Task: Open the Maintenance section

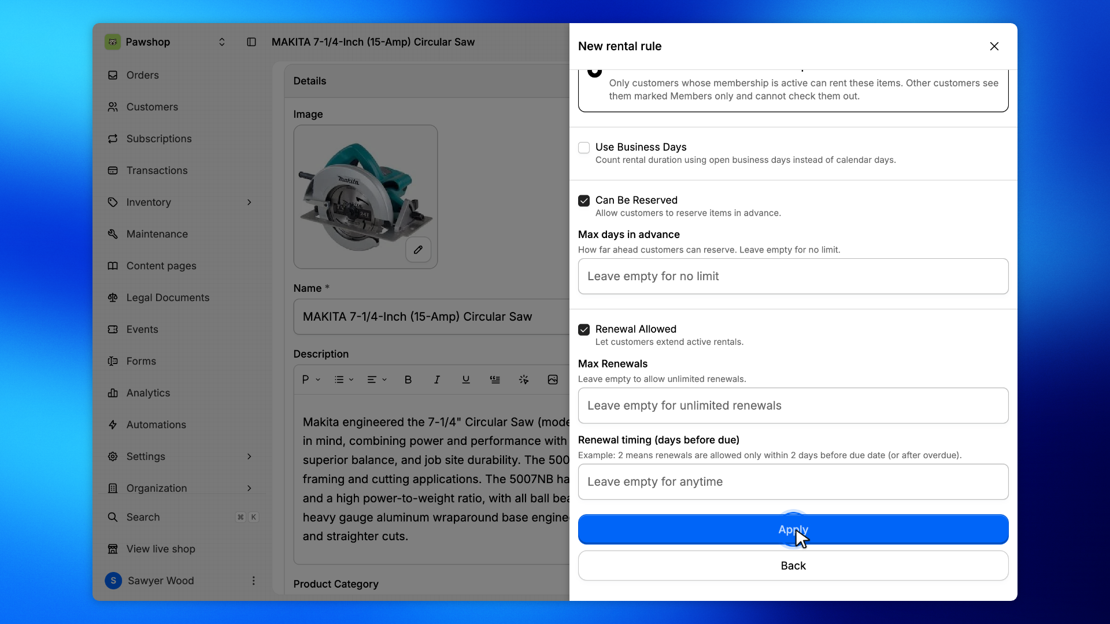Action: coord(183,234)
